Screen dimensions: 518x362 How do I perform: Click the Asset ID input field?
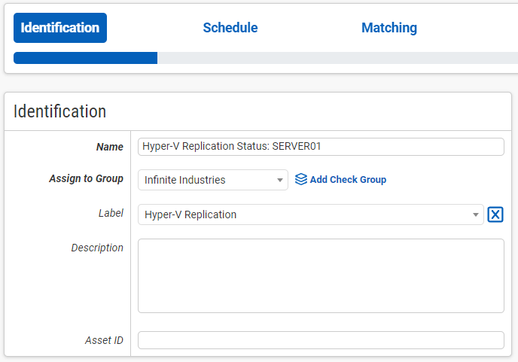[x=321, y=340]
